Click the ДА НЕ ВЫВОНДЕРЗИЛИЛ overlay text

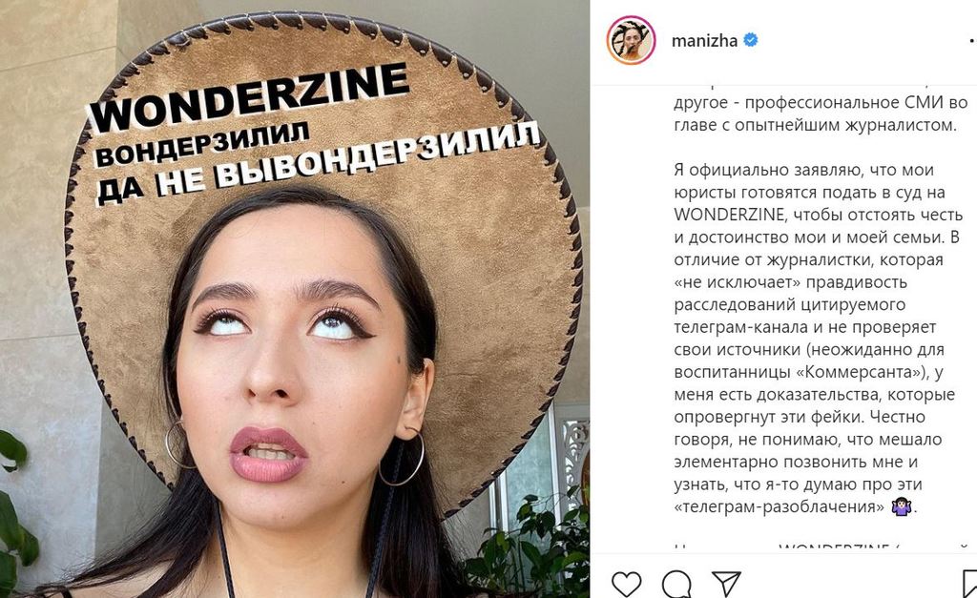point(317,162)
